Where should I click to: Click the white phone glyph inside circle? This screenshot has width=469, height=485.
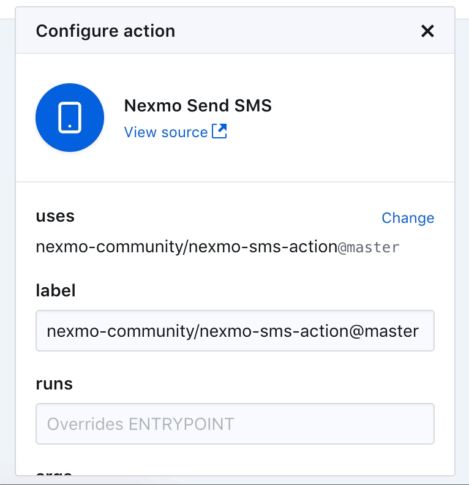pos(70,118)
